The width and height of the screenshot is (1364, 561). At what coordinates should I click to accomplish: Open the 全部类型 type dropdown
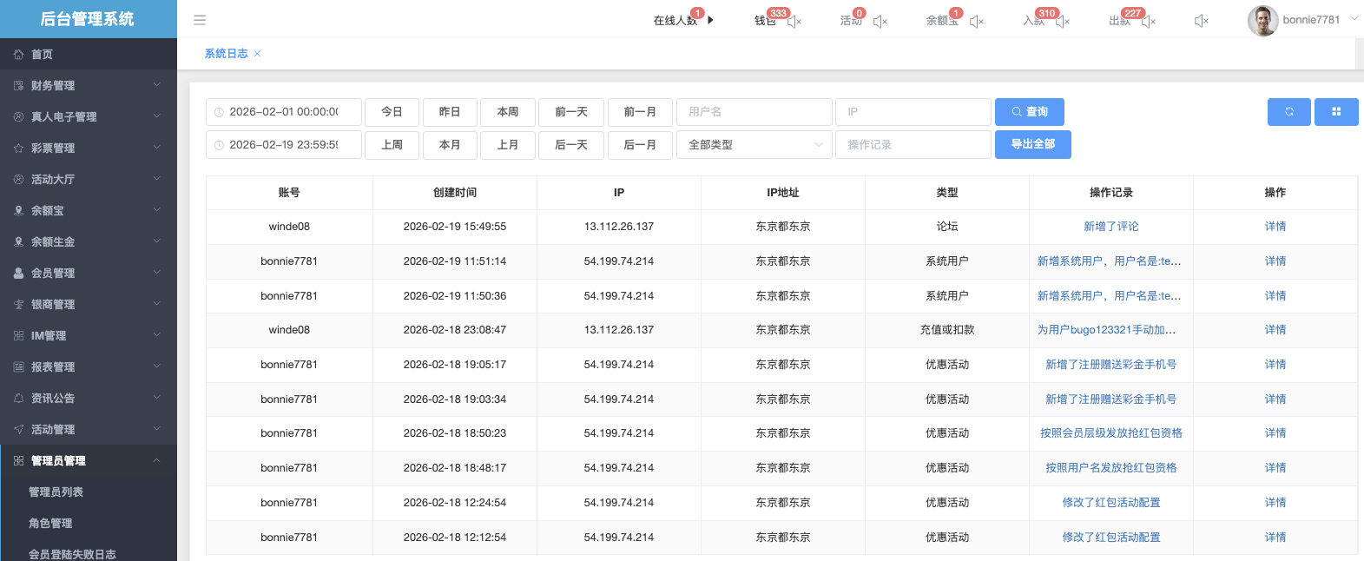[x=754, y=145]
